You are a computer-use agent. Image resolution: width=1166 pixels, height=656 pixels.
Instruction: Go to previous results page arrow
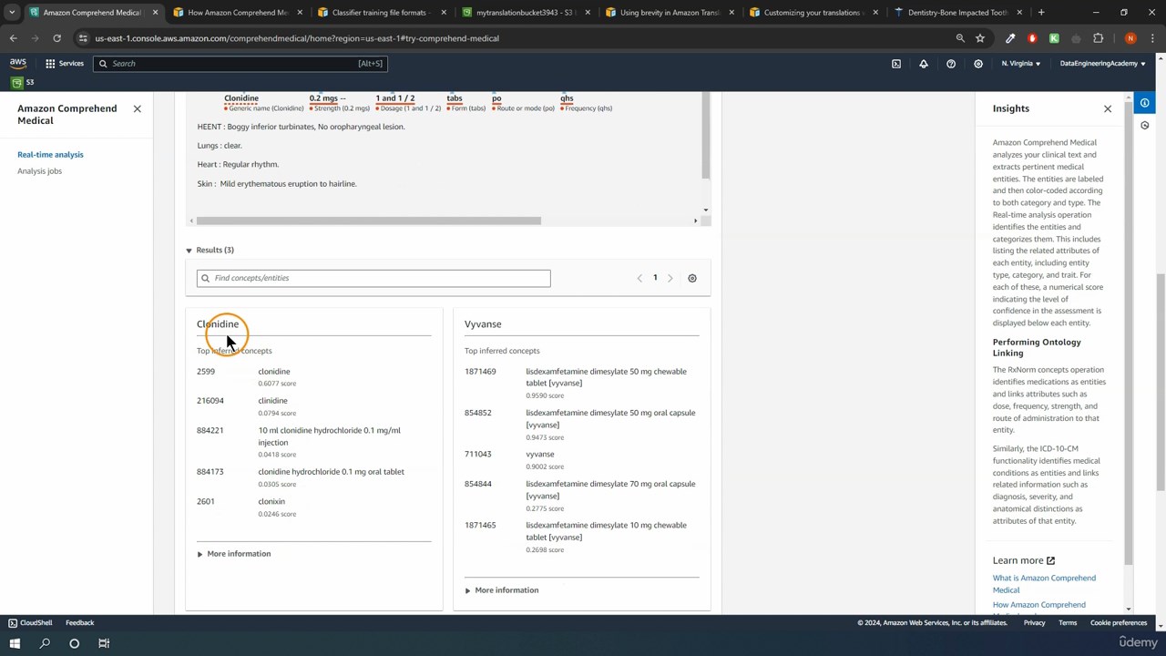tap(639, 278)
